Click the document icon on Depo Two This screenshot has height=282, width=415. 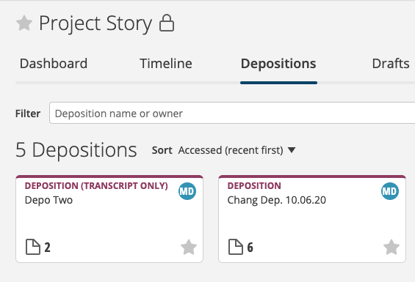[x=33, y=247]
